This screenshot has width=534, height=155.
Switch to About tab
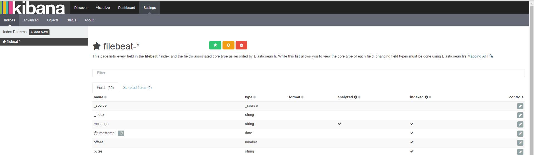[x=89, y=20]
